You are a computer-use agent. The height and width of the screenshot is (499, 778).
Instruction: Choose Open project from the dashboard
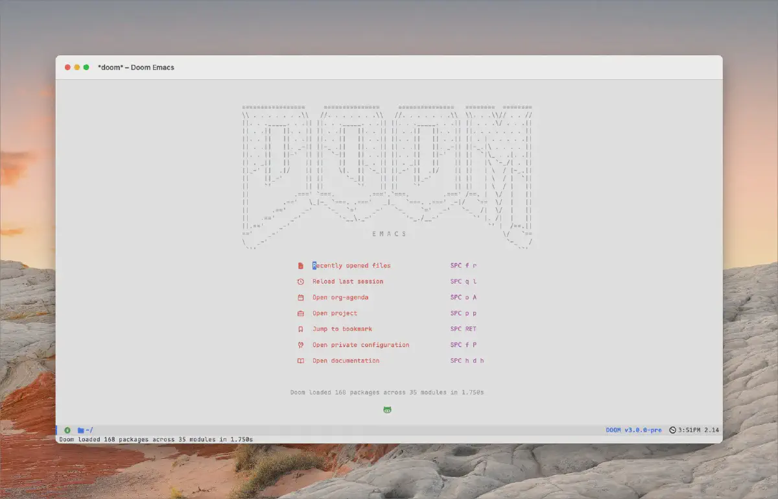coord(335,313)
